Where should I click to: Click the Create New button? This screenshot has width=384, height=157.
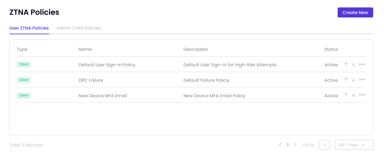[x=355, y=13]
